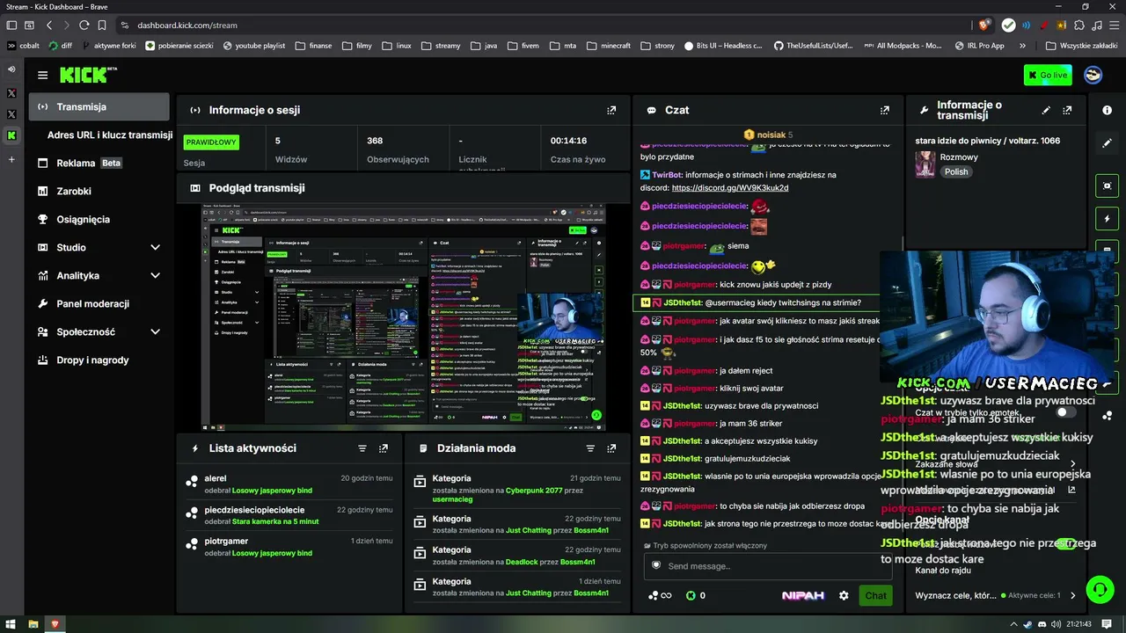This screenshot has height=633, width=1126.
Task: Click the PRAWIDŁOWY session status badge
Action: [x=211, y=142]
